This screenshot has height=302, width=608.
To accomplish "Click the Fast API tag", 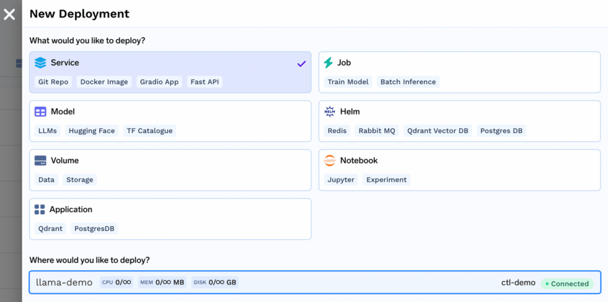I will 205,82.
